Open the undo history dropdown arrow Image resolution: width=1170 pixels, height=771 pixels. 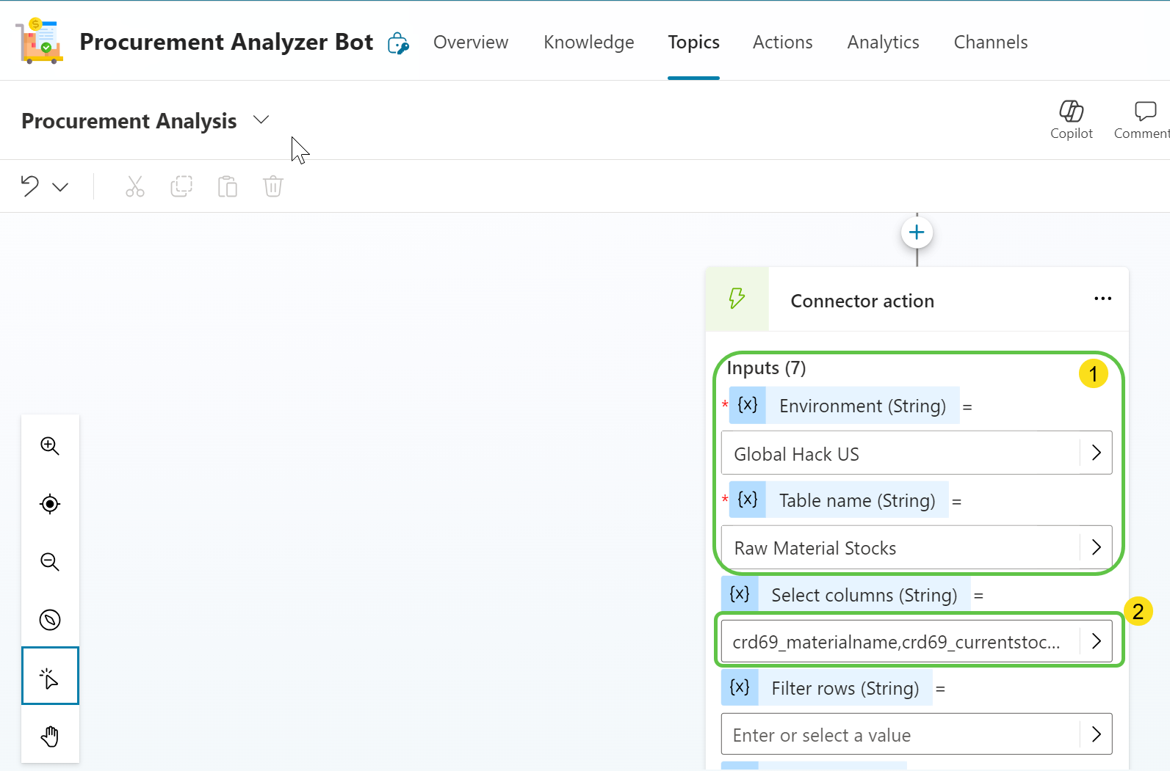tap(61, 187)
